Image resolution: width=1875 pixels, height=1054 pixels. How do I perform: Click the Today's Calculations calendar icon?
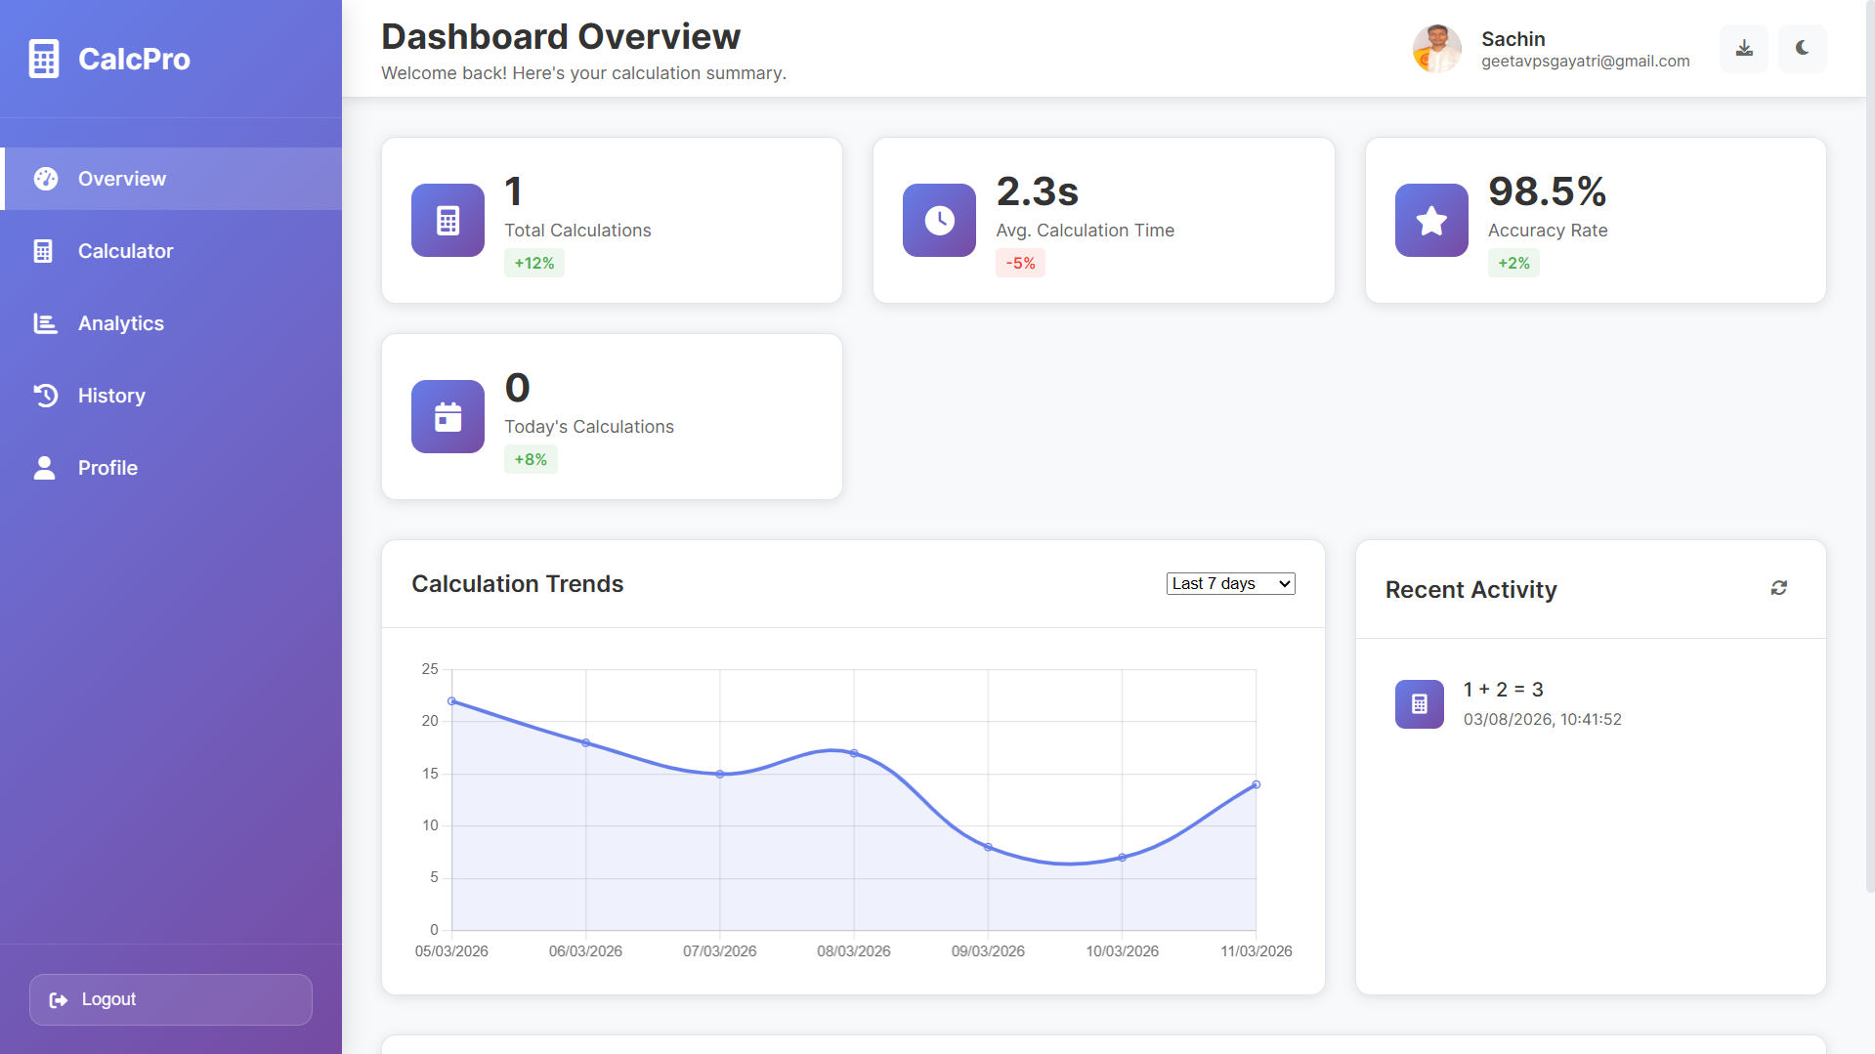[447, 417]
